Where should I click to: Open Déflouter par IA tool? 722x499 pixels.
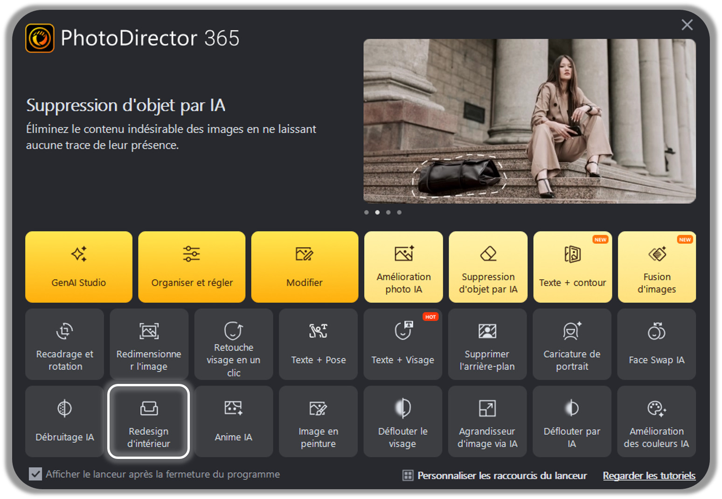click(x=572, y=422)
